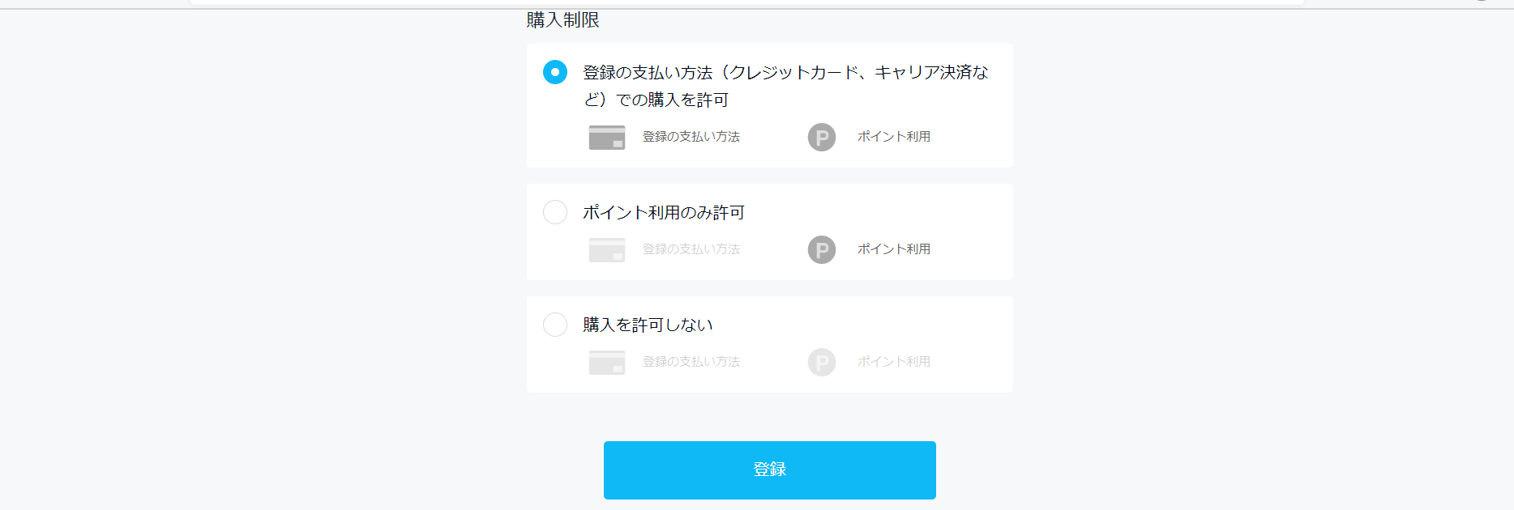Click the faded card icon under 購入を許可しない
Viewport: 1514px width, 510px height.
point(607,363)
